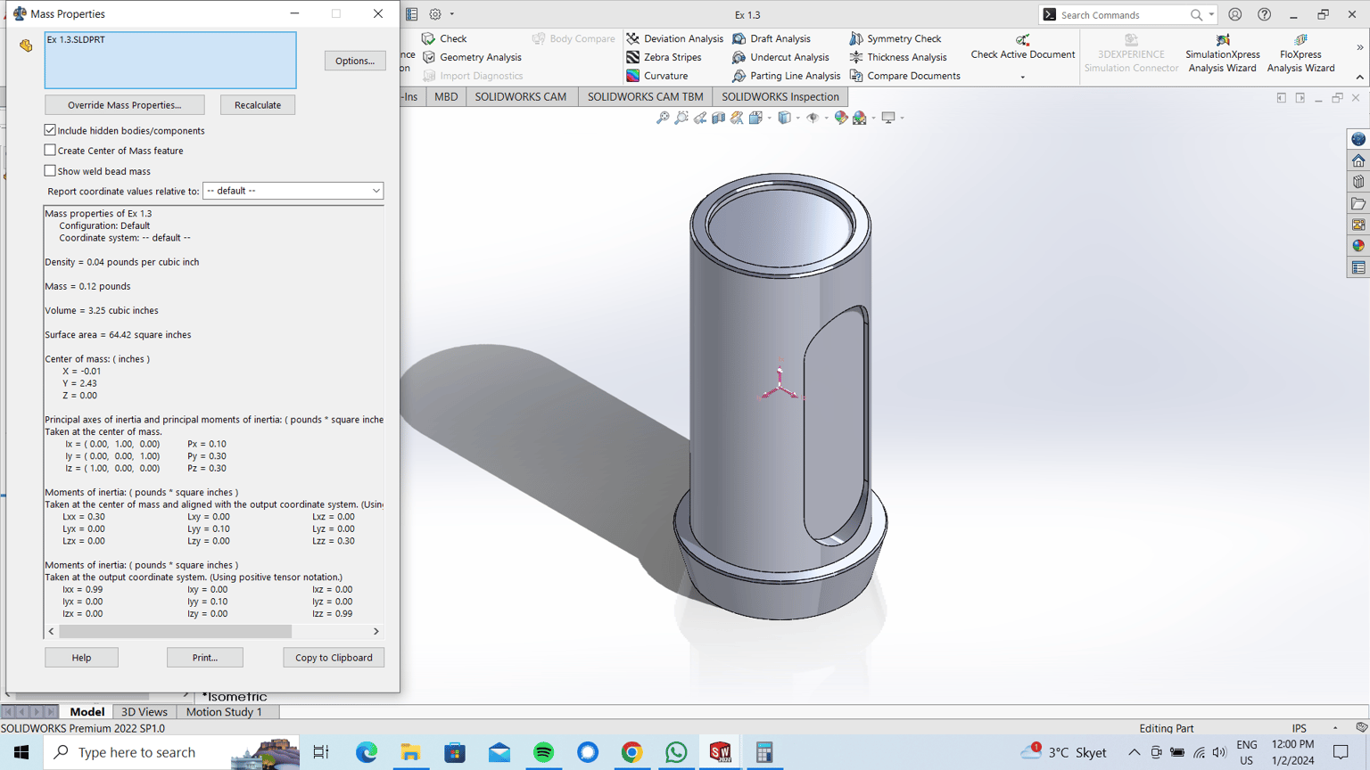
Task: Click horizontal scrollbar in results pane
Action: (176, 631)
